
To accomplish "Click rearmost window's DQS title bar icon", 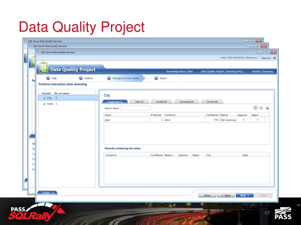I will pos(26,41).
